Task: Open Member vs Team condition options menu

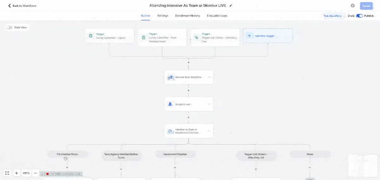Action: [209, 131]
